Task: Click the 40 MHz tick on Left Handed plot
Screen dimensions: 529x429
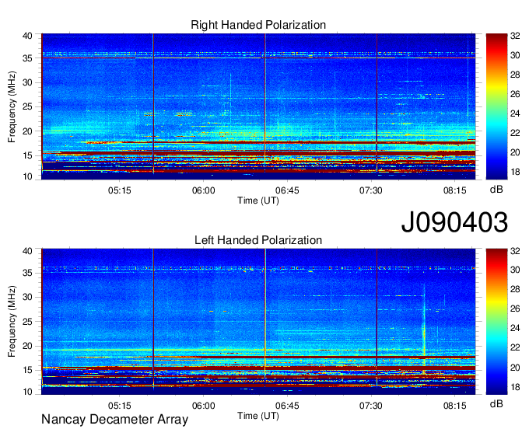Action: [27, 251]
